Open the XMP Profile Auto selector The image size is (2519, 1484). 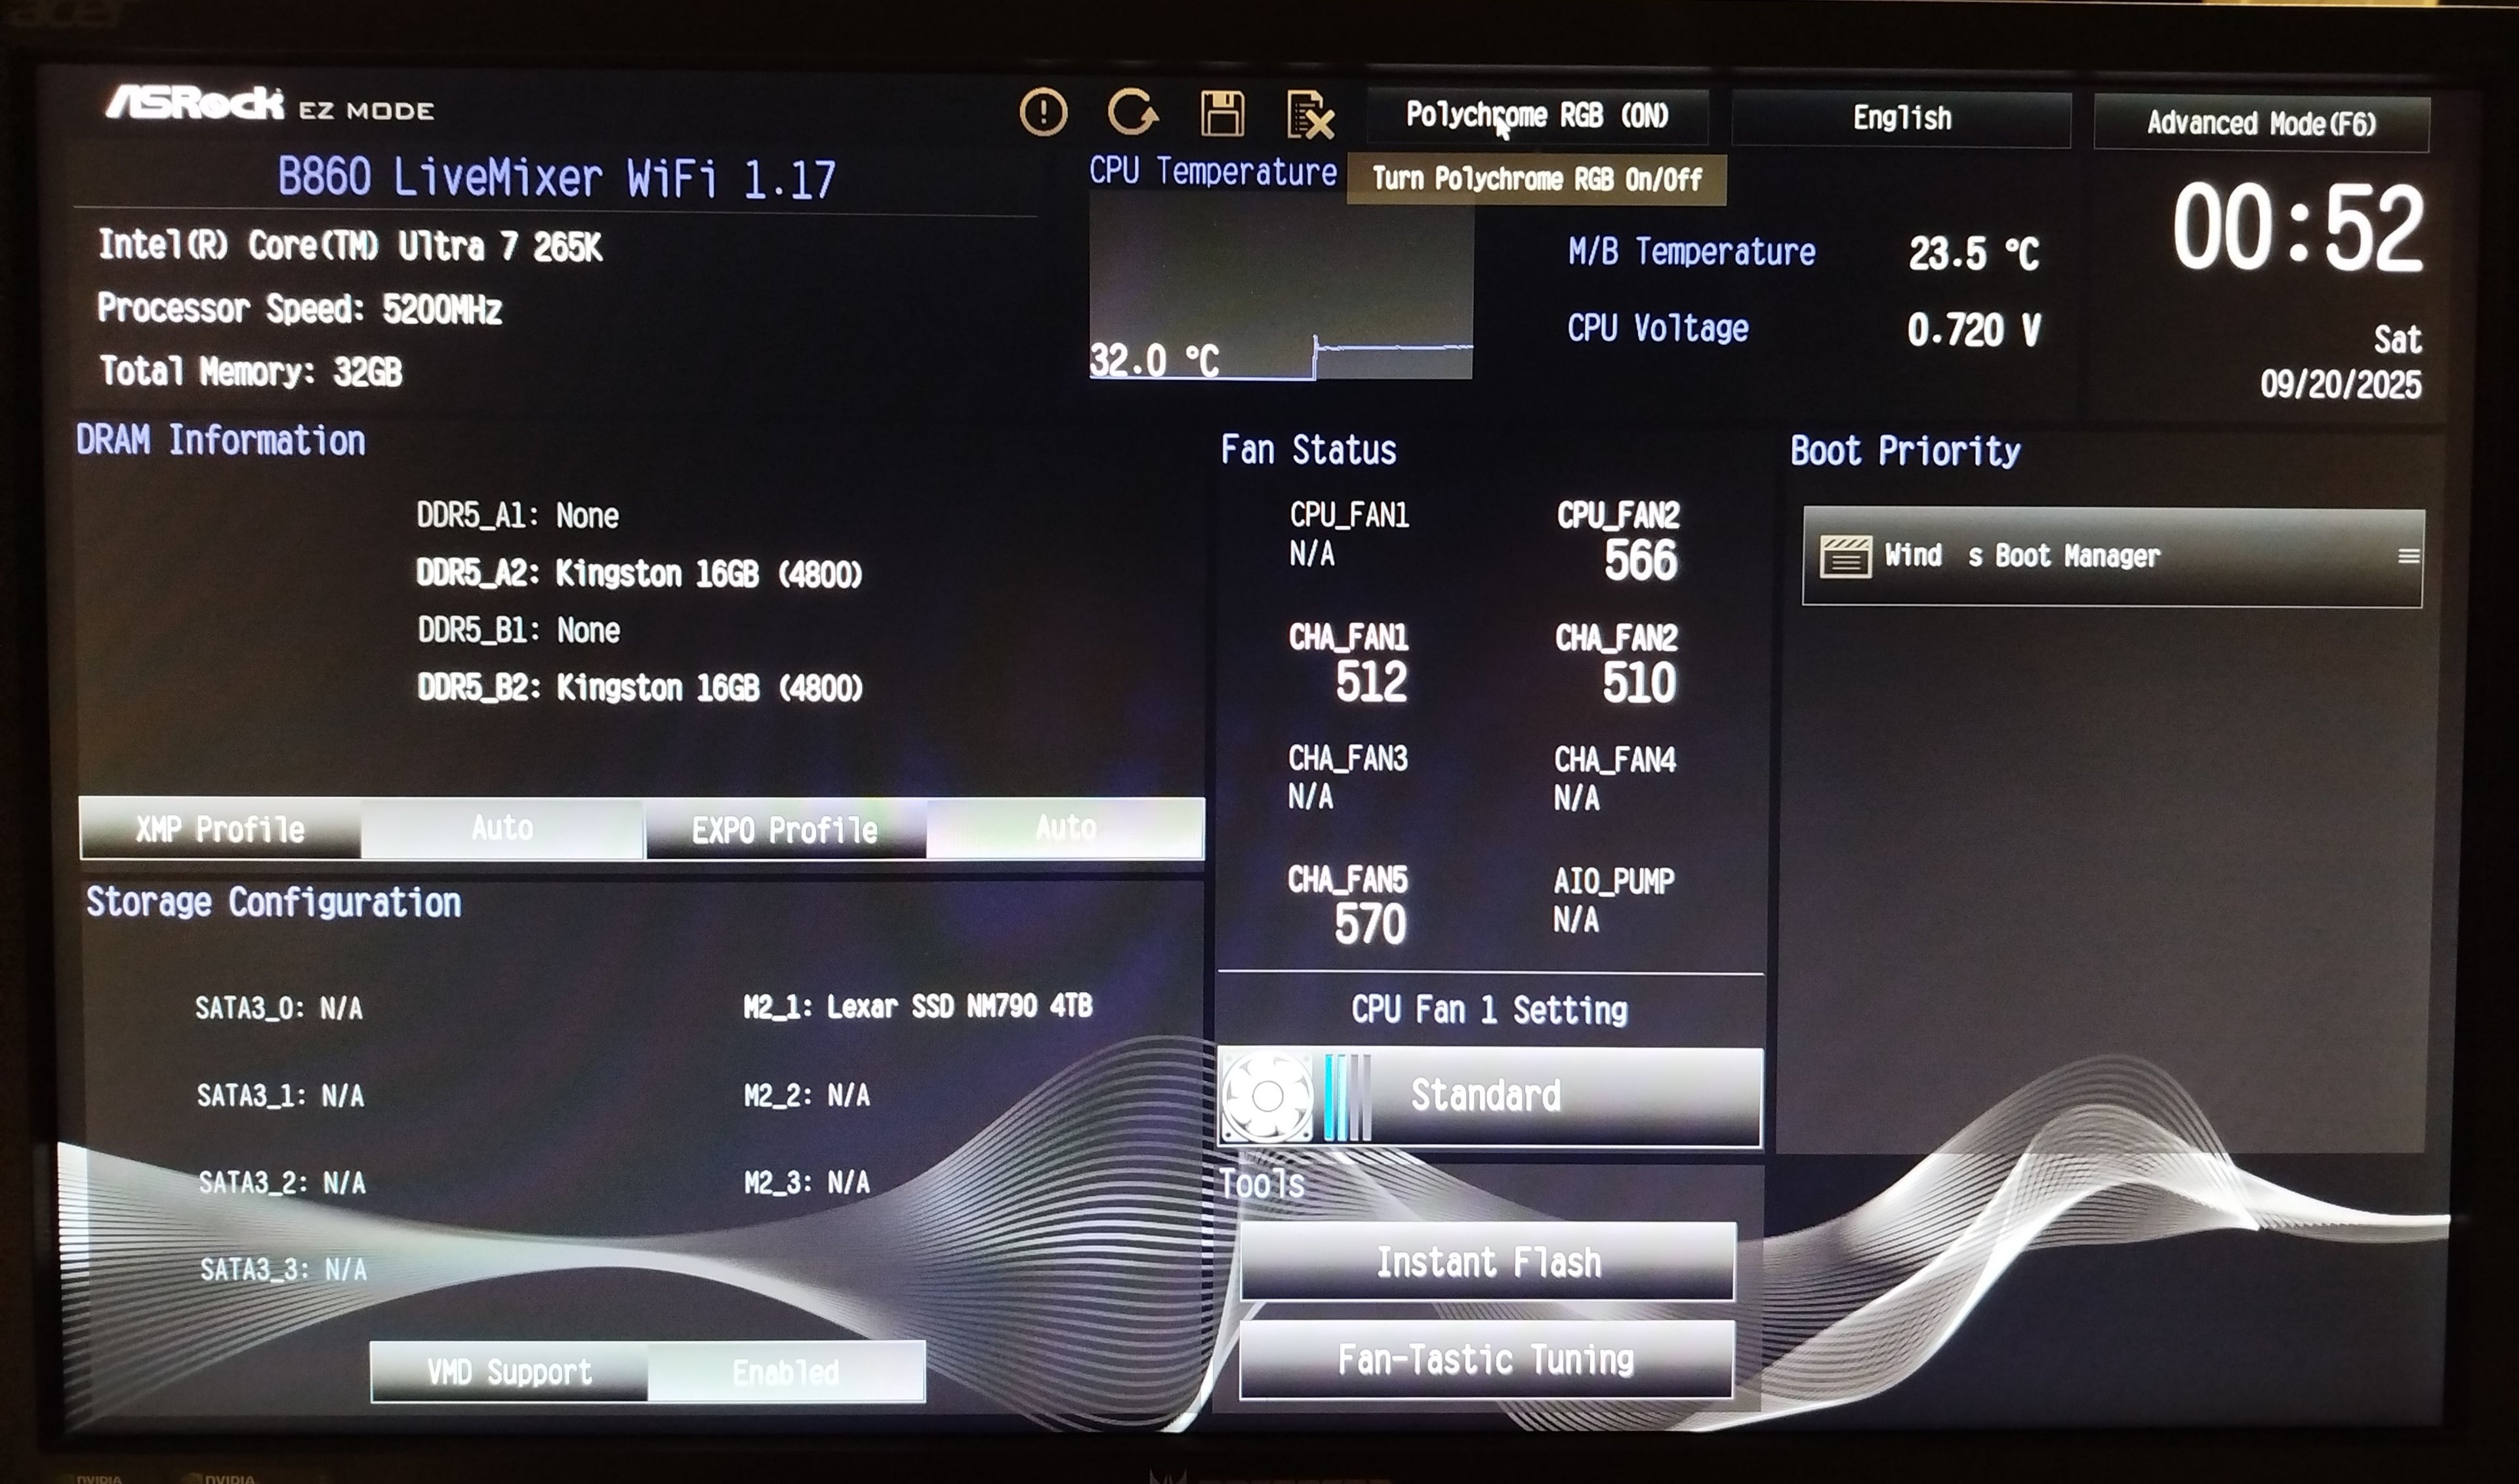coord(502,828)
